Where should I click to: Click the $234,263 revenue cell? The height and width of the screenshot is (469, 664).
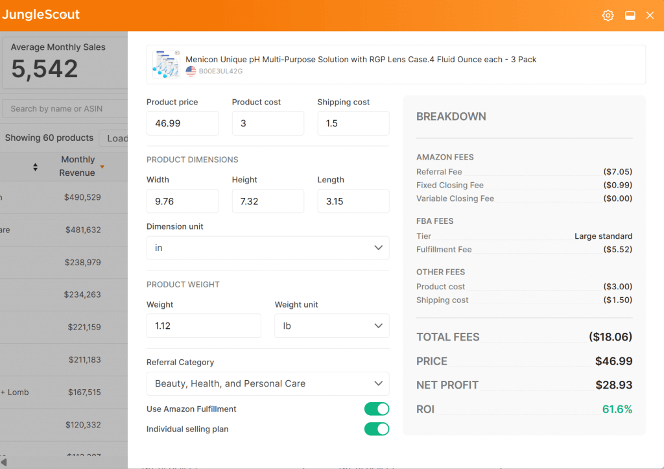coord(82,295)
